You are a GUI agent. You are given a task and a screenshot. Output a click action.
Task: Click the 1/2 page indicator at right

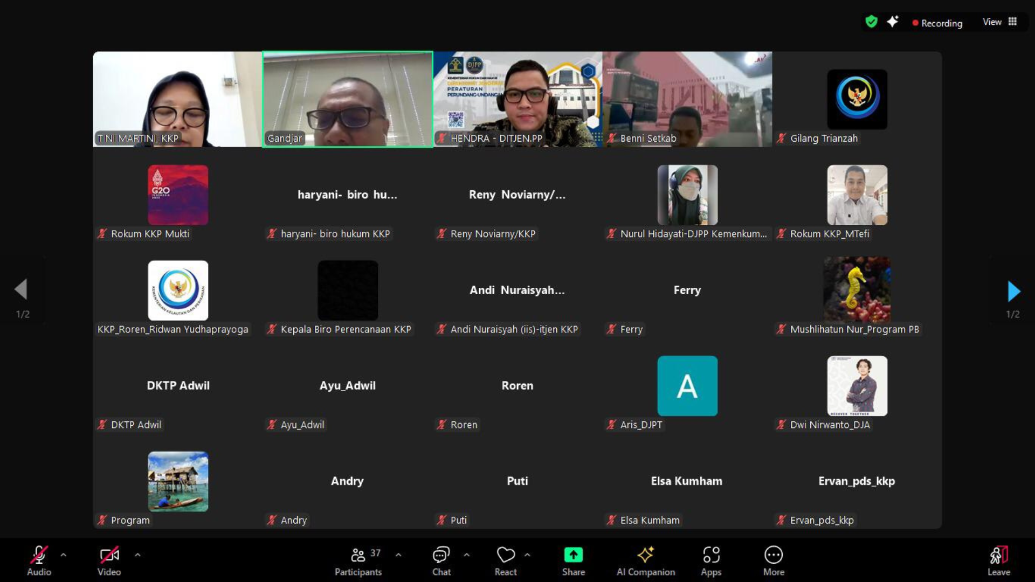tap(1013, 314)
